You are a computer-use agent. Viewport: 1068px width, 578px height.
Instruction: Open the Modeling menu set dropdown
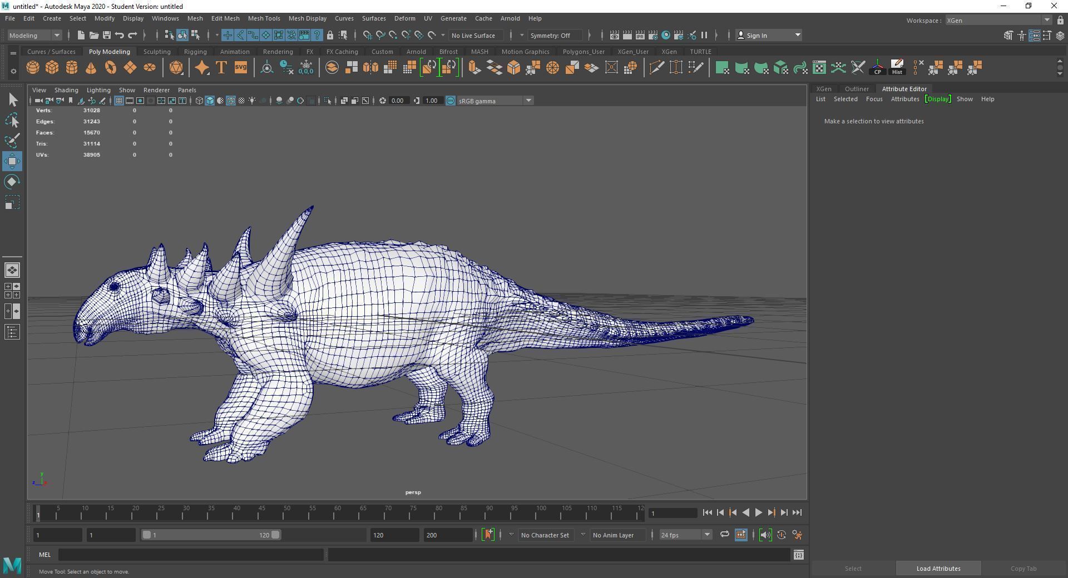[x=34, y=35]
